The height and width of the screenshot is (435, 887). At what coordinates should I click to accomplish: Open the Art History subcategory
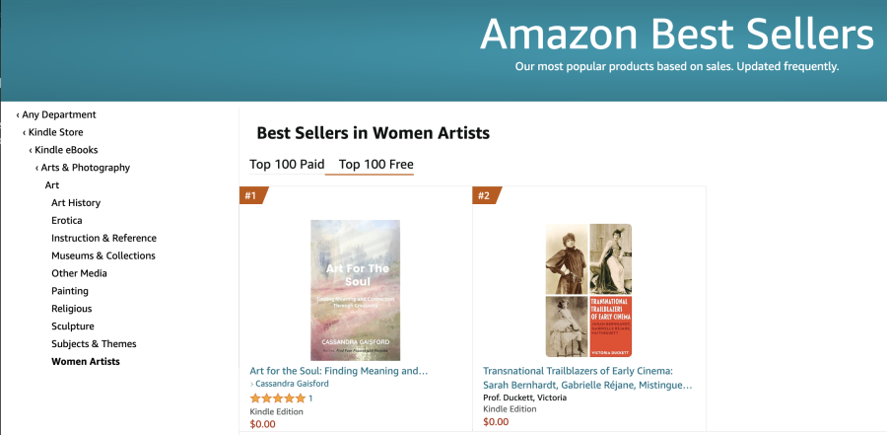tap(76, 202)
